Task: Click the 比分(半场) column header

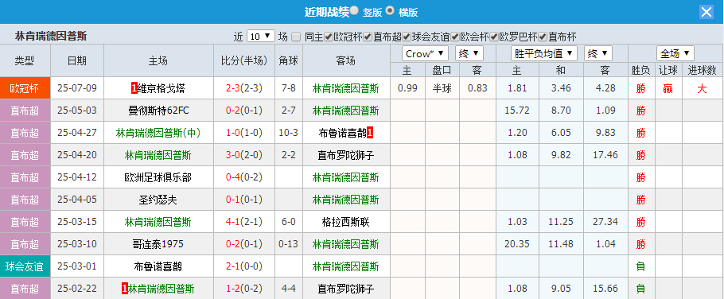Action: pos(243,61)
